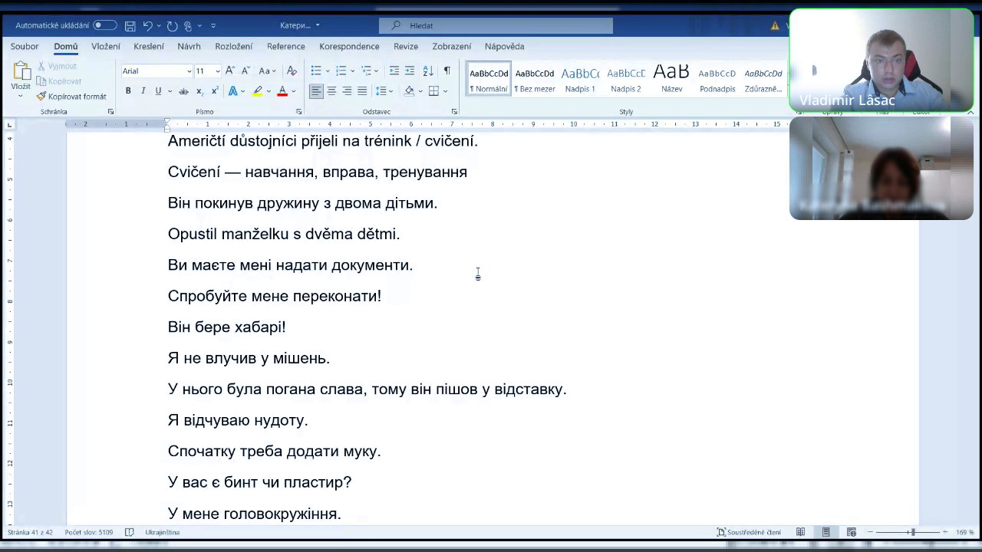Image resolution: width=982 pixels, height=552 pixels.
Task: Align text right
Action: point(347,91)
